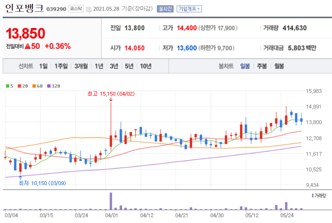Select the 10년 line chart period
332x223 pixels.
pos(146,66)
